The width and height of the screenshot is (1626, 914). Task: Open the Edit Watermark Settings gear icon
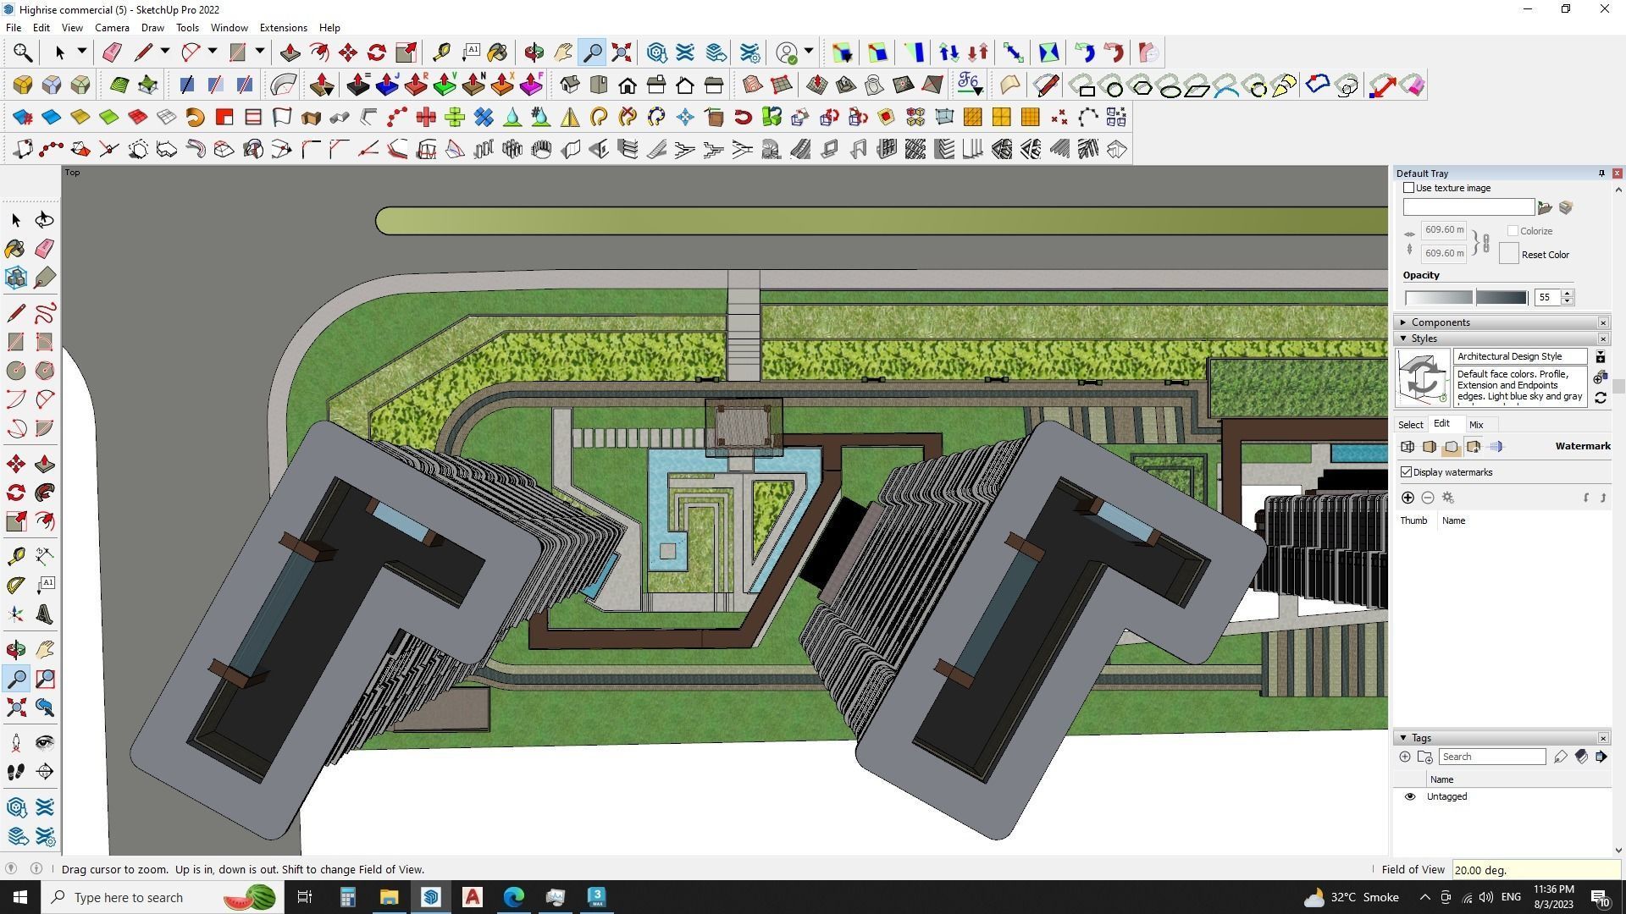point(1448,498)
